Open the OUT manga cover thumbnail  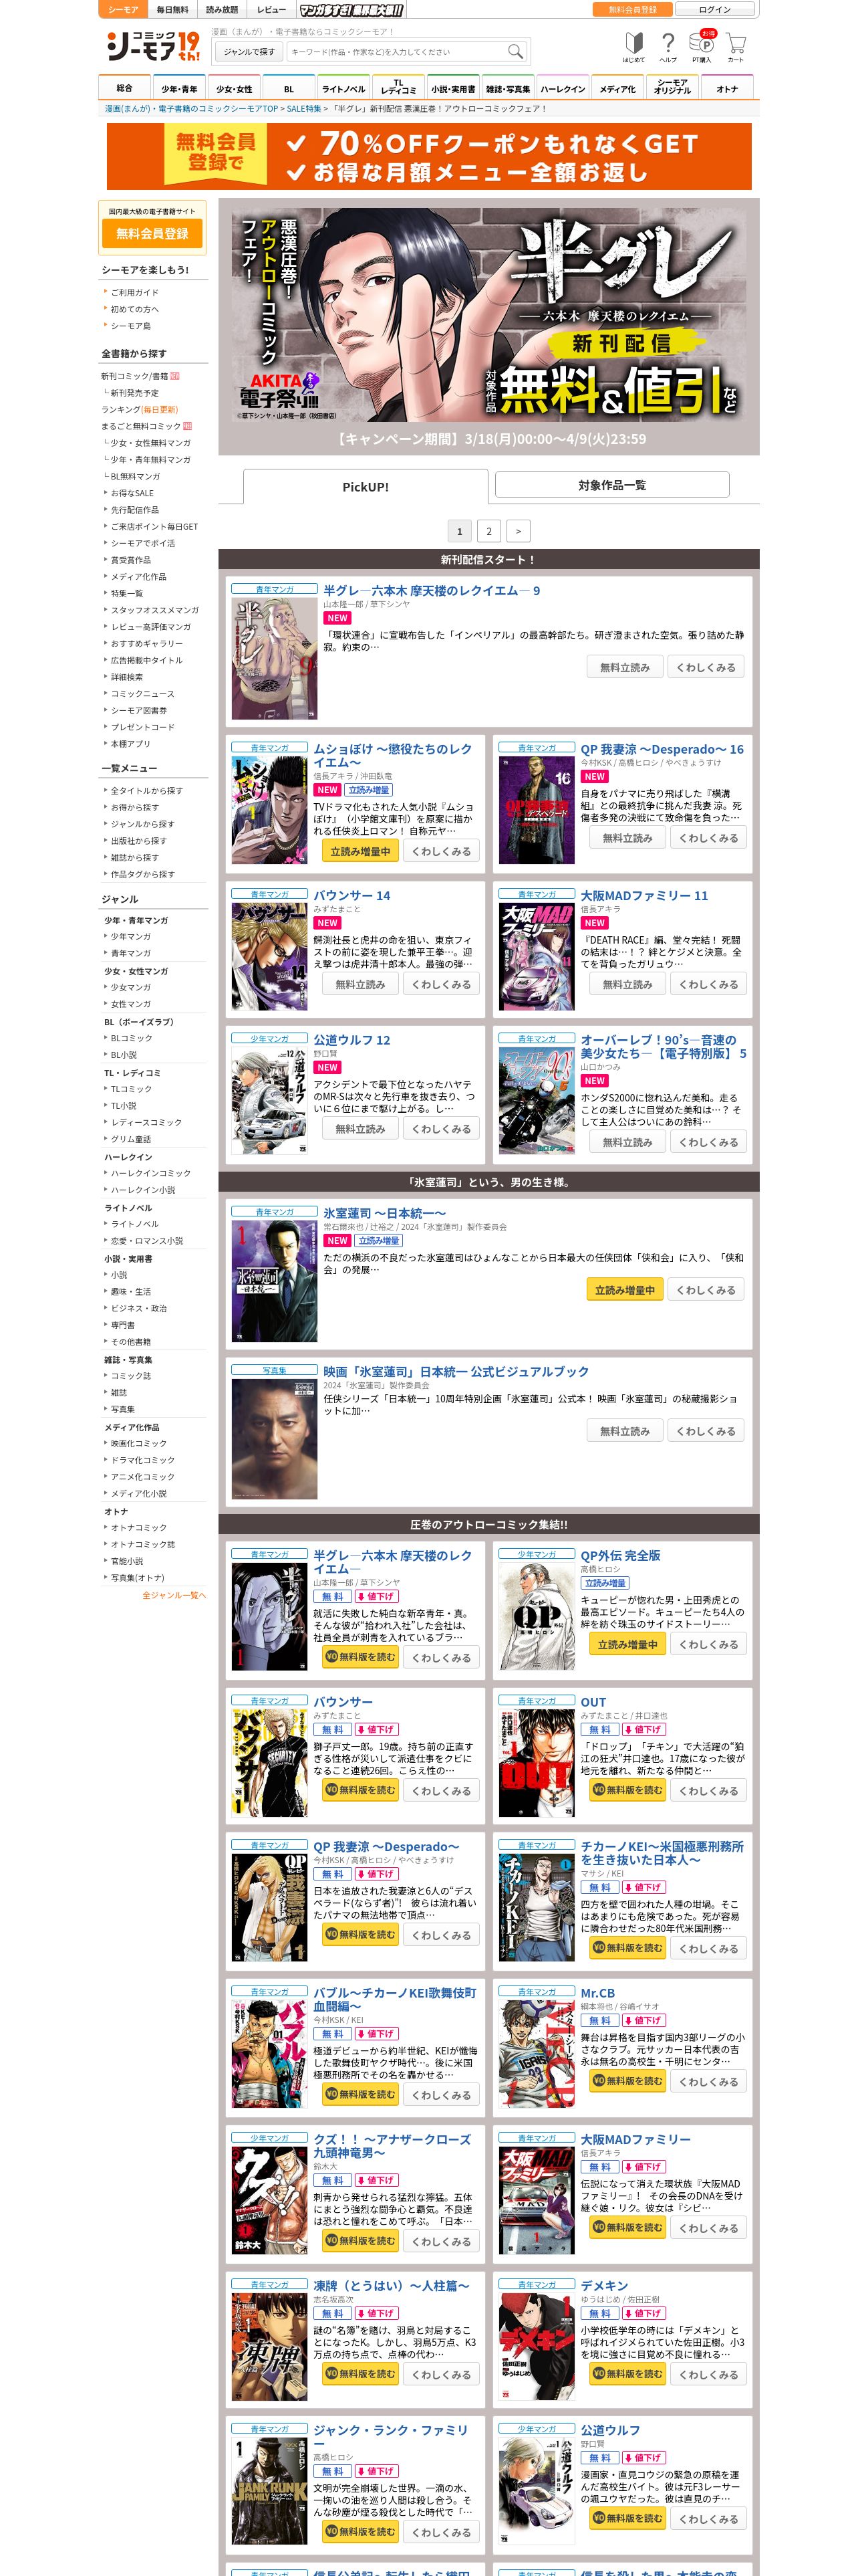point(537,1763)
